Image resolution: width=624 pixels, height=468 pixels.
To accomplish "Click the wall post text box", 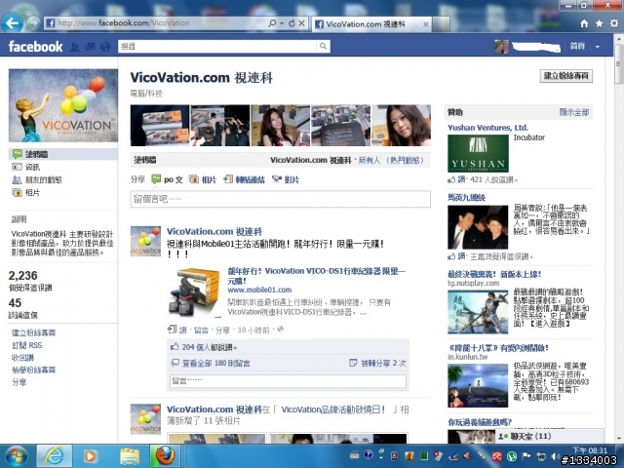I will (280, 199).
